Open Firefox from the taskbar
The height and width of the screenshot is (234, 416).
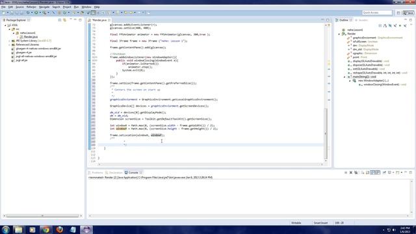coord(60,229)
